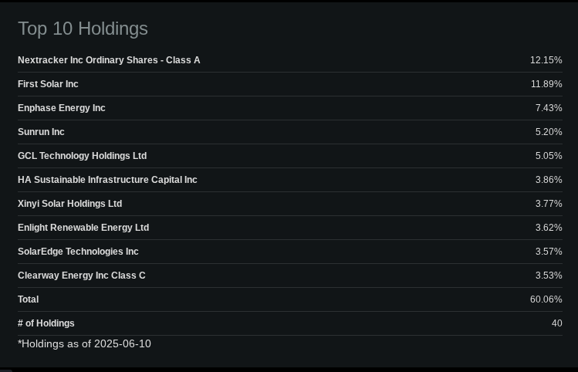Click the 5.20% Sunrun weight value
This screenshot has height=372, width=578.
click(x=548, y=132)
